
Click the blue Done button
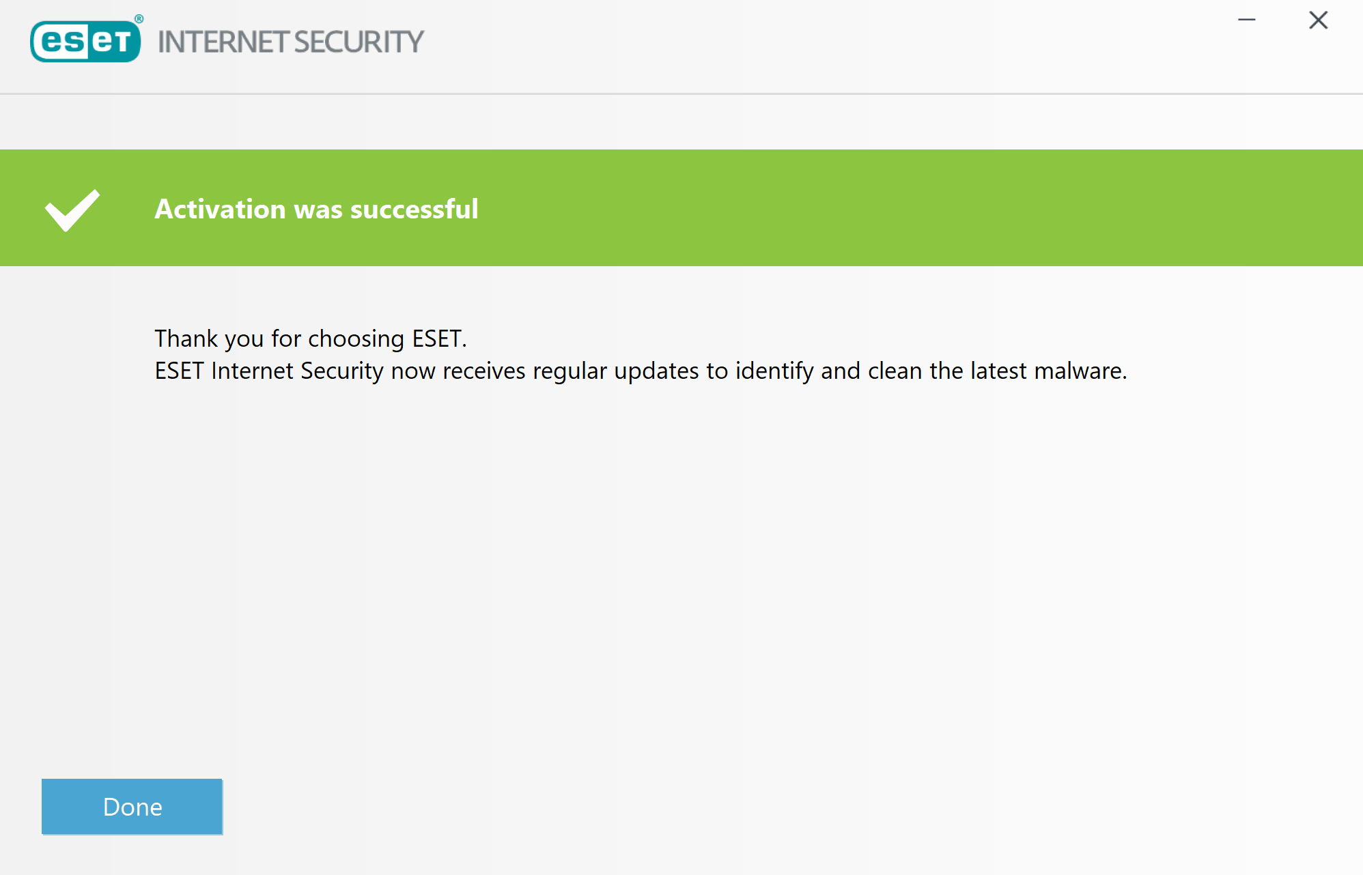click(132, 806)
